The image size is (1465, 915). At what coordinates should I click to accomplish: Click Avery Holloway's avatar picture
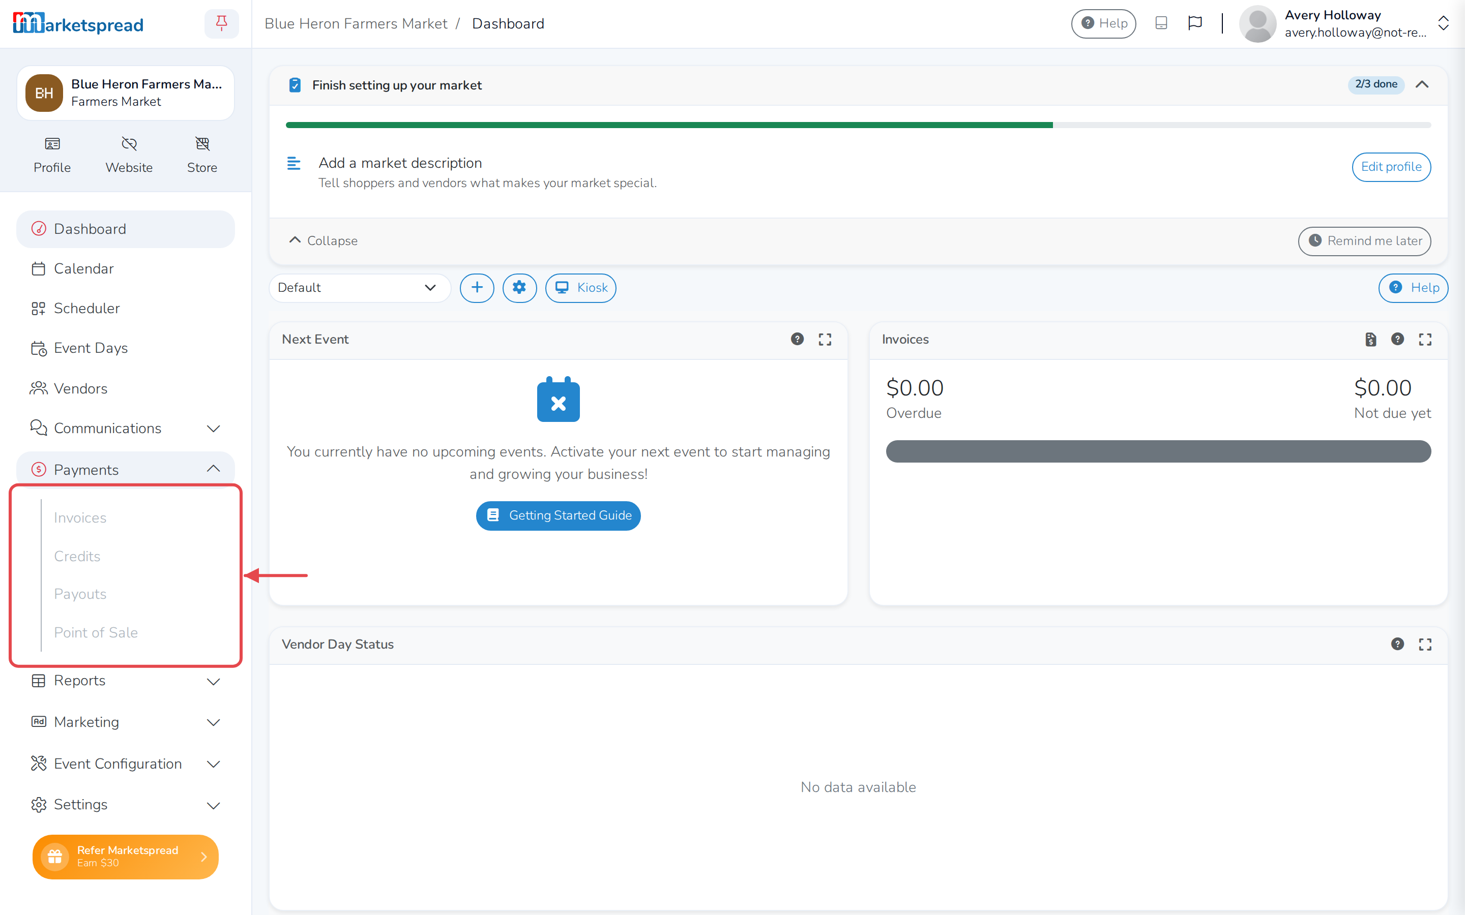[x=1257, y=23]
